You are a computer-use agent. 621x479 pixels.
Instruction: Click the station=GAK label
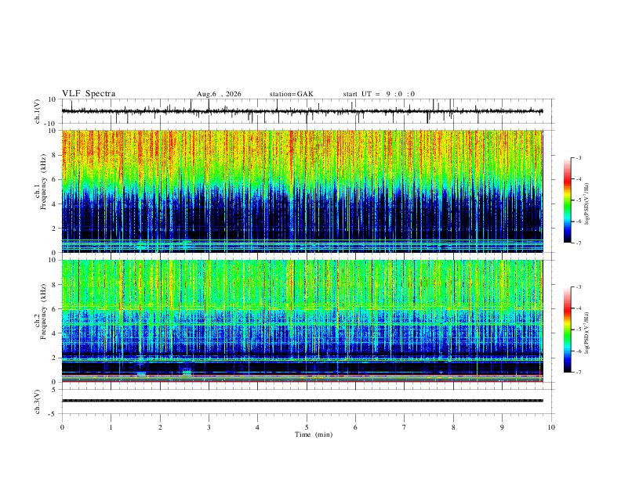pyautogui.click(x=291, y=94)
